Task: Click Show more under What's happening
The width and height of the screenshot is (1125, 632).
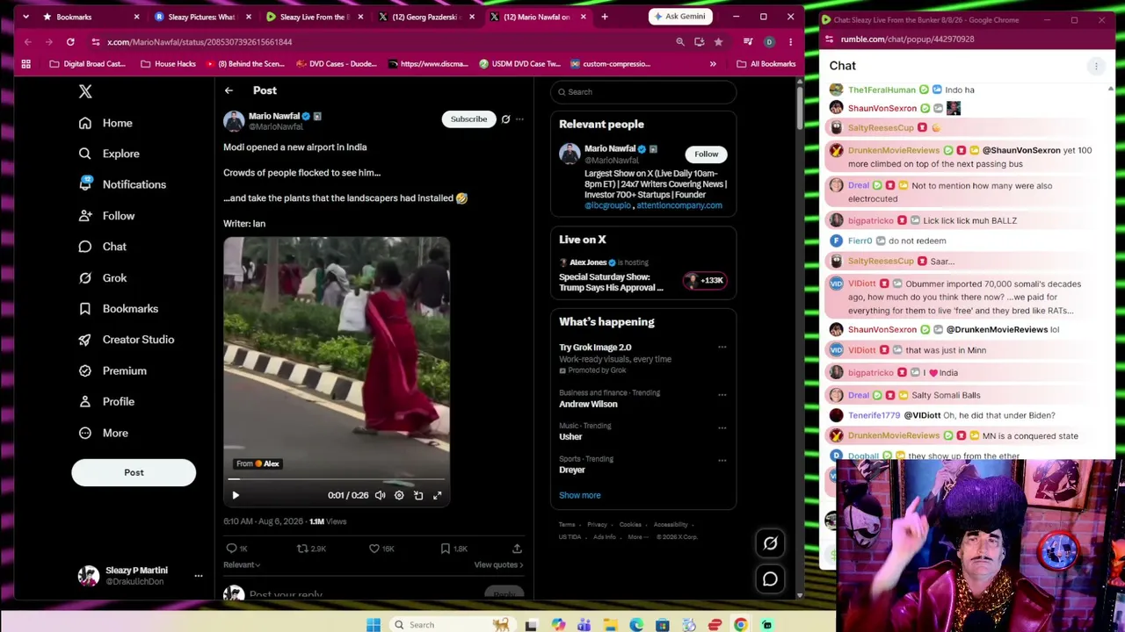Action: pos(580,495)
